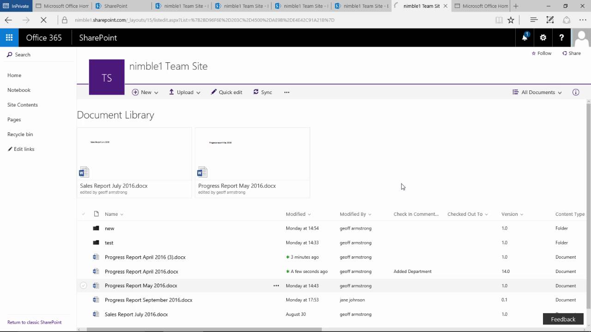Open the browser Hub icon
This screenshot has width=591, height=332.
(x=534, y=20)
